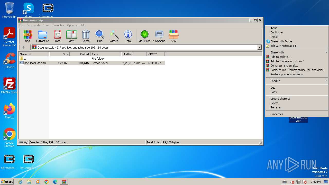Open Internet Explorer from the taskbar
The height and width of the screenshot is (185, 329).
pos(20,182)
